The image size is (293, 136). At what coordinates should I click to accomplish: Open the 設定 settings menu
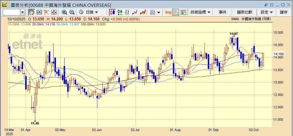tap(267, 12)
